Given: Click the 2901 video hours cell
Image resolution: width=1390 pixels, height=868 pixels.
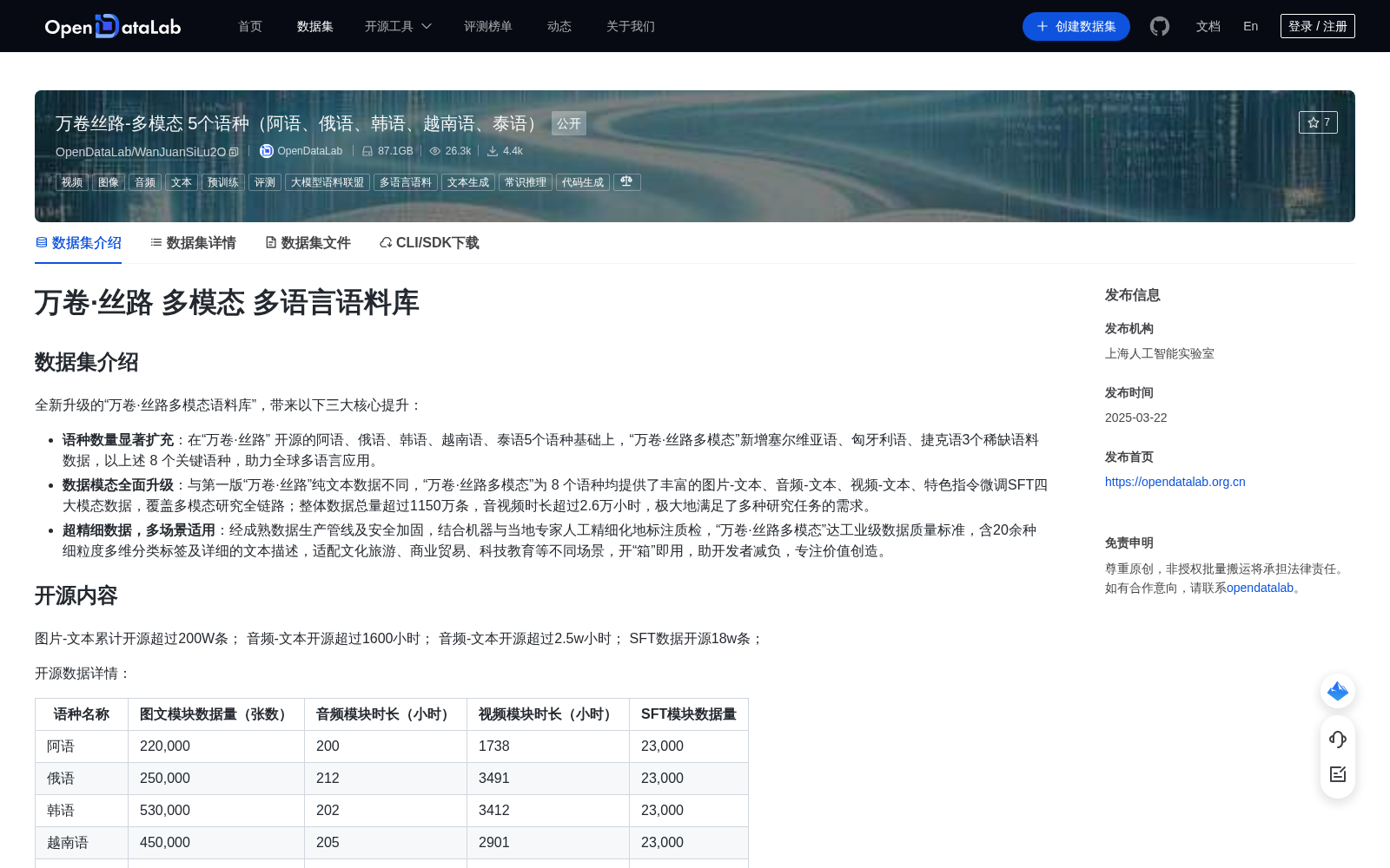Looking at the screenshot, I should click(548, 843).
